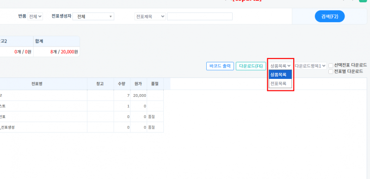The image size is (370, 179).
Task: Enable 선택전표 다운로드 checkbox
Action: pos(331,66)
